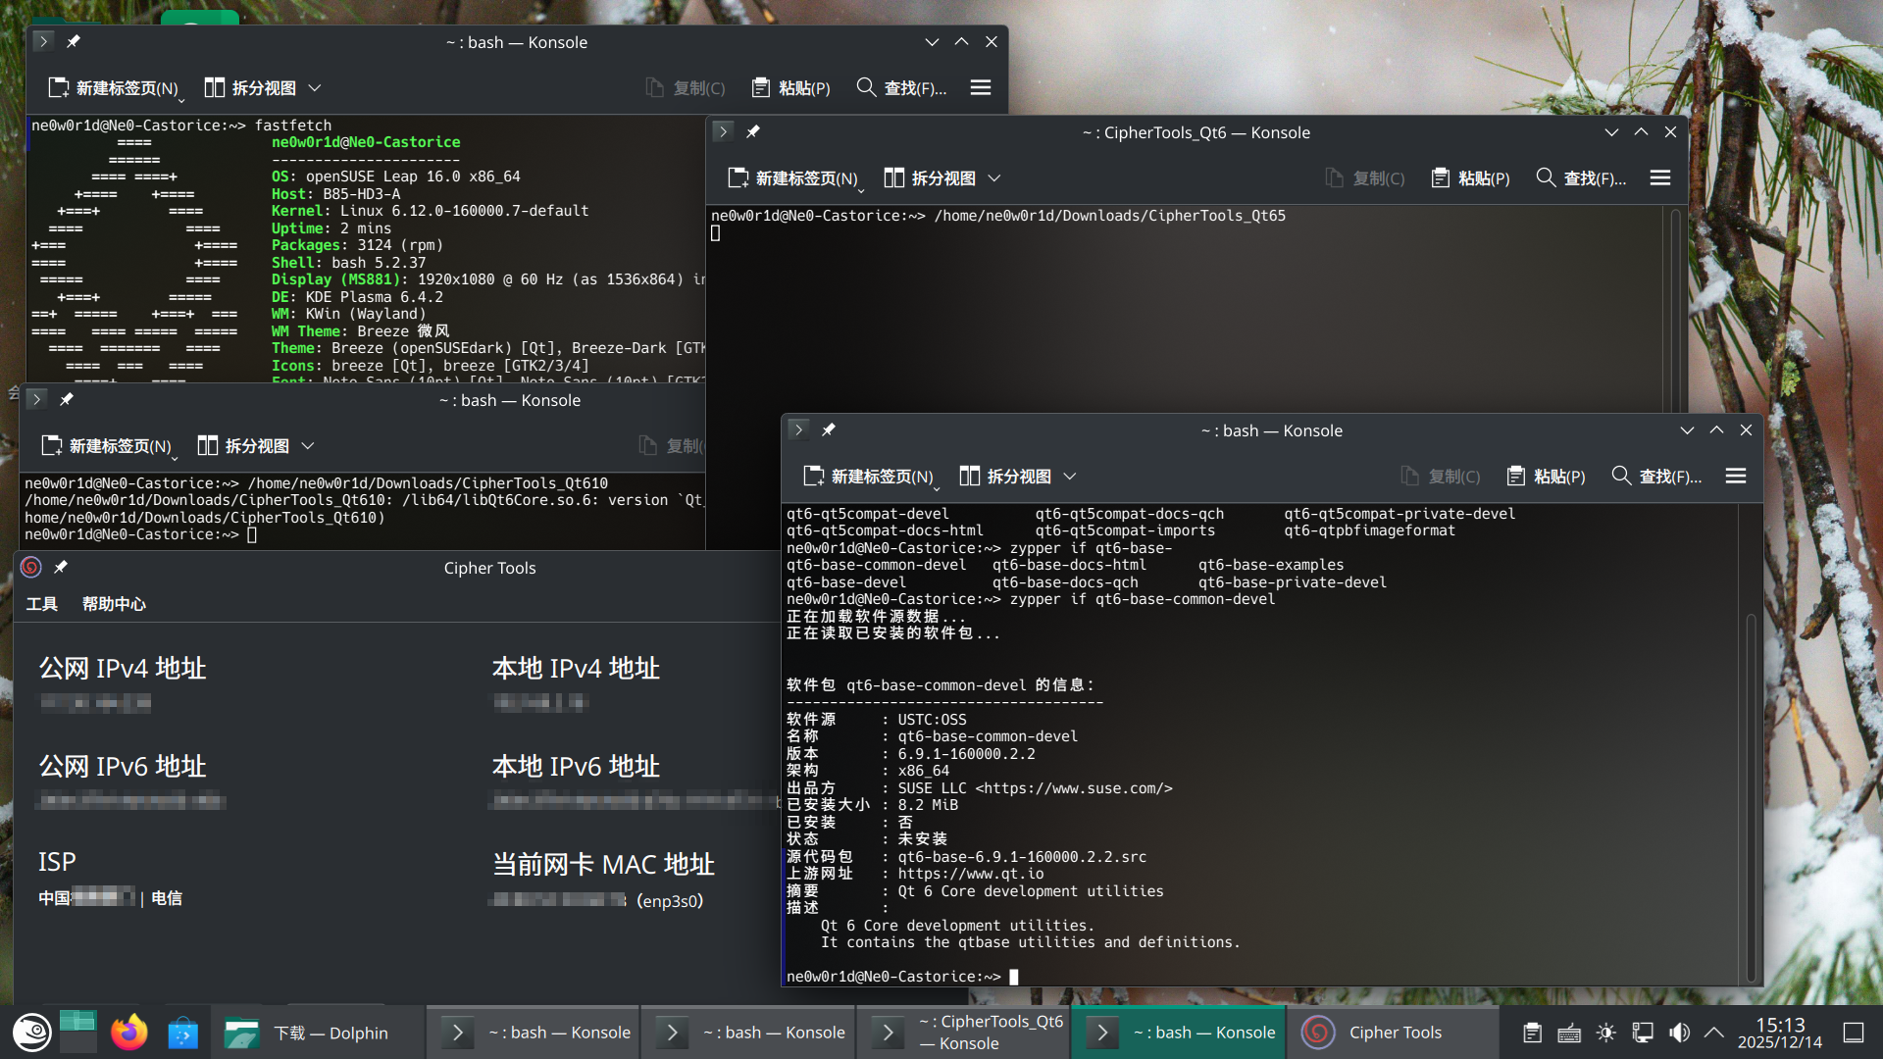The width and height of the screenshot is (1883, 1059).
Task: Click 新建标签页(N) in bottom-right Konsole
Action: click(x=868, y=476)
